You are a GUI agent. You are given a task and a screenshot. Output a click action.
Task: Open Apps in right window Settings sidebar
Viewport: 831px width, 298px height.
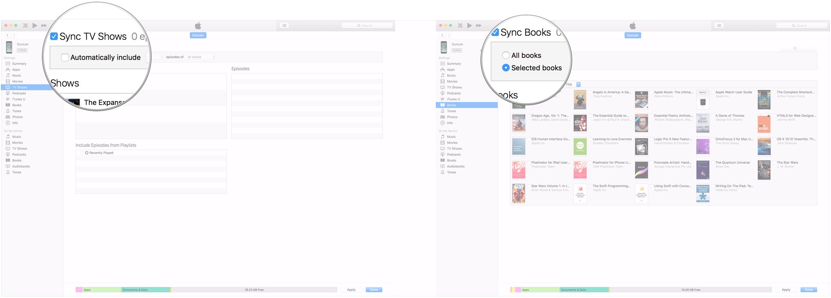(451, 70)
